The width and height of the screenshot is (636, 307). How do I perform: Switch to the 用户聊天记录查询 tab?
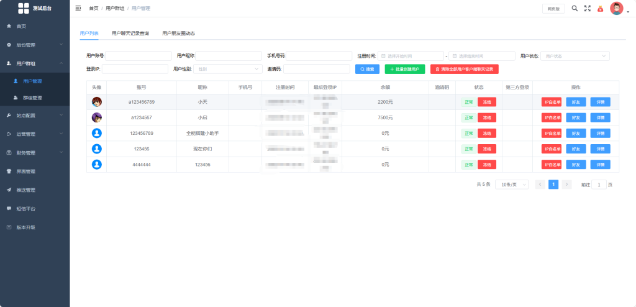[x=130, y=34]
